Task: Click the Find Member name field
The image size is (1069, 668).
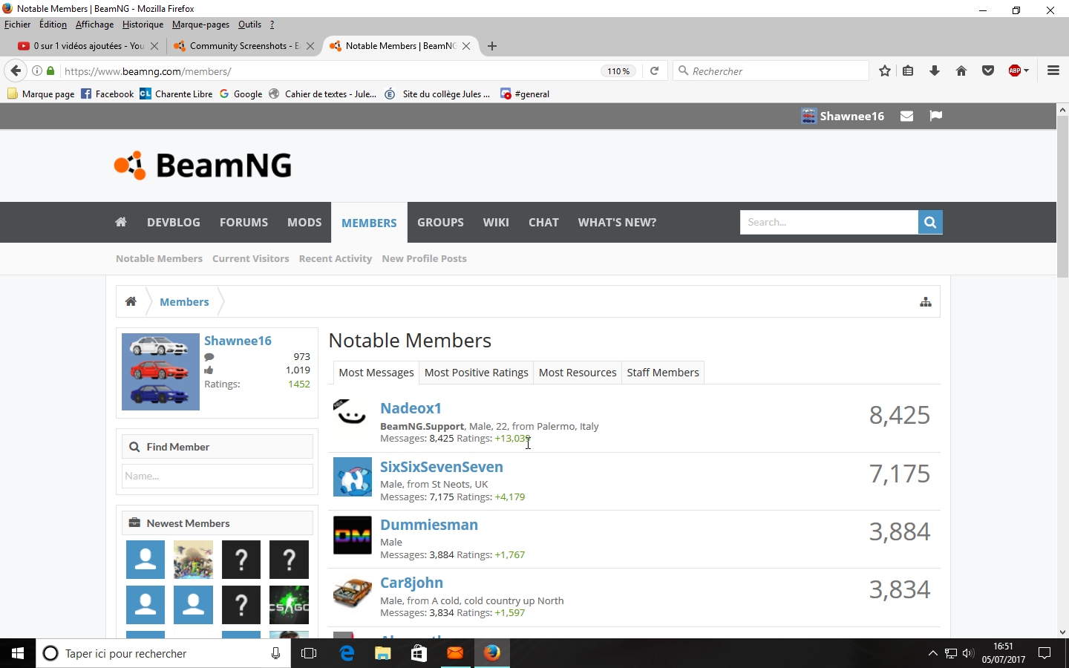Action: click(x=218, y=476)
